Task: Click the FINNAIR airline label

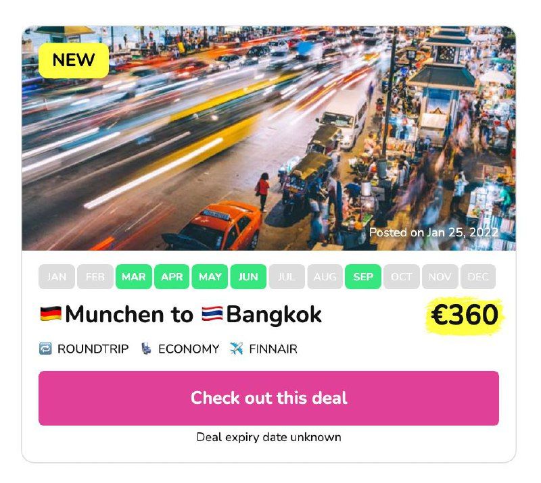Action: pyautogui.click(x=273, y=349)
